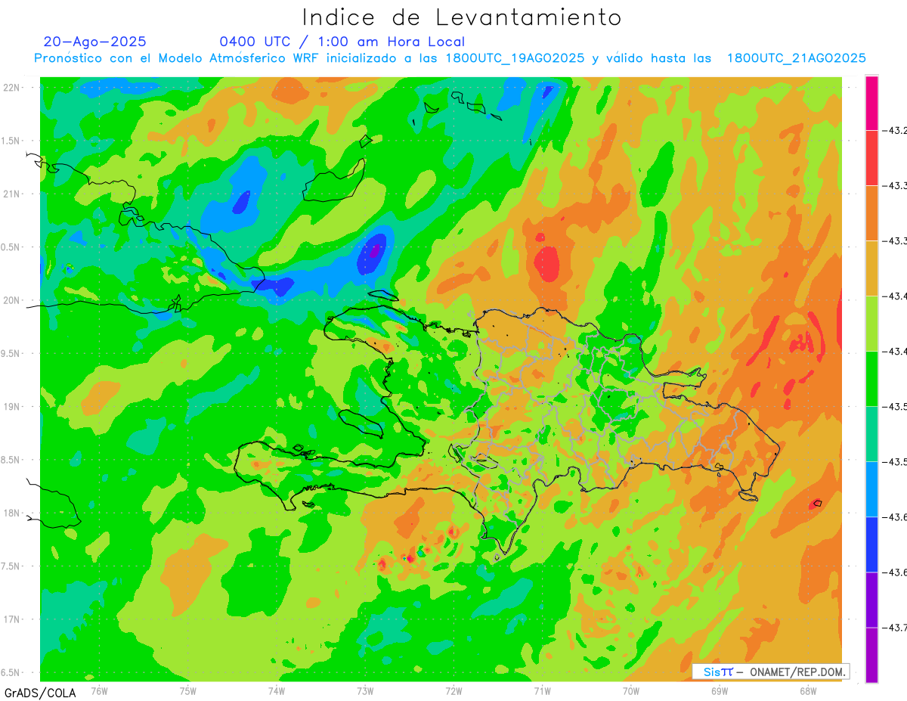907x701 pixels.
Task: Click the '0400 UTC / 1:00 am Hora Local' text
Action: tap(342, 42)
